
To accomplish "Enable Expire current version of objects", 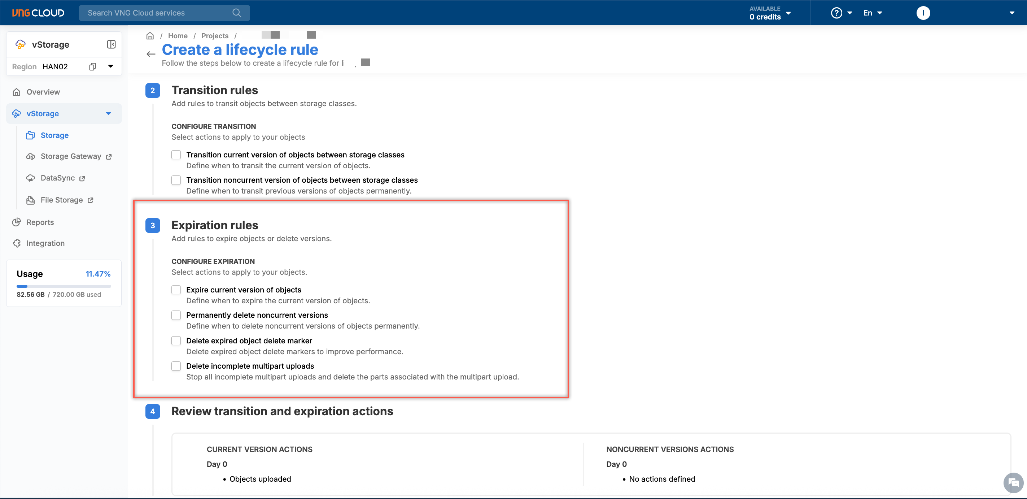I will tap(176, 290).
